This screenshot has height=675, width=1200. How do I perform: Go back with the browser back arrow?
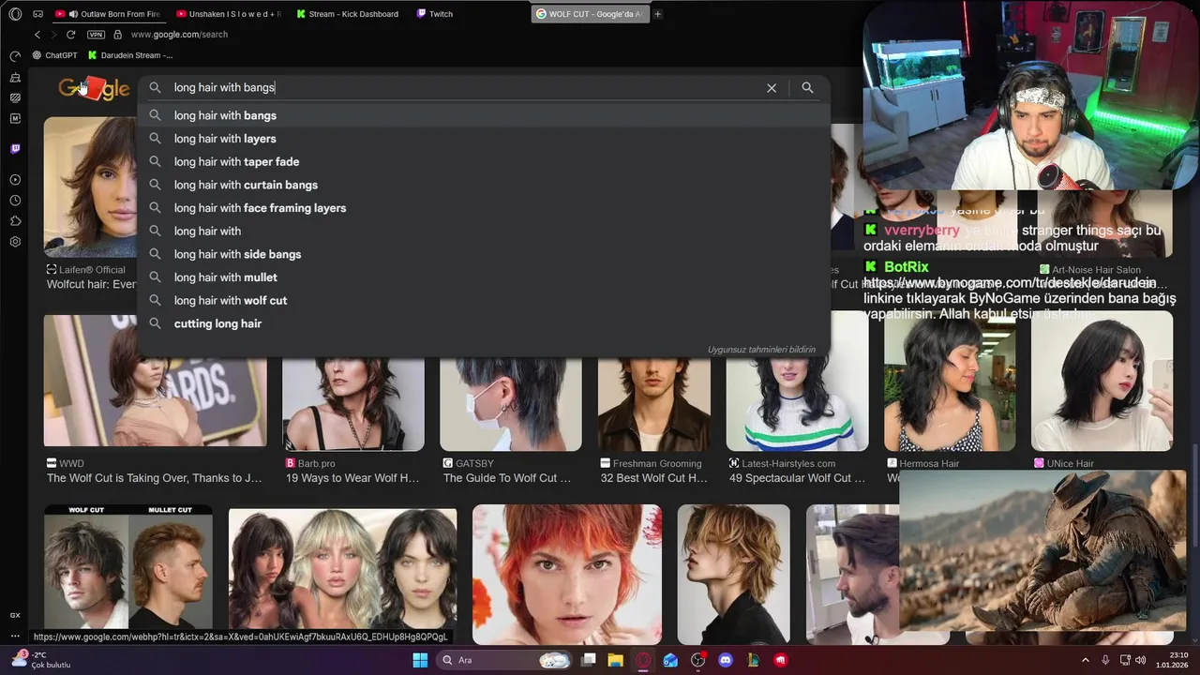tap(37, 35)
